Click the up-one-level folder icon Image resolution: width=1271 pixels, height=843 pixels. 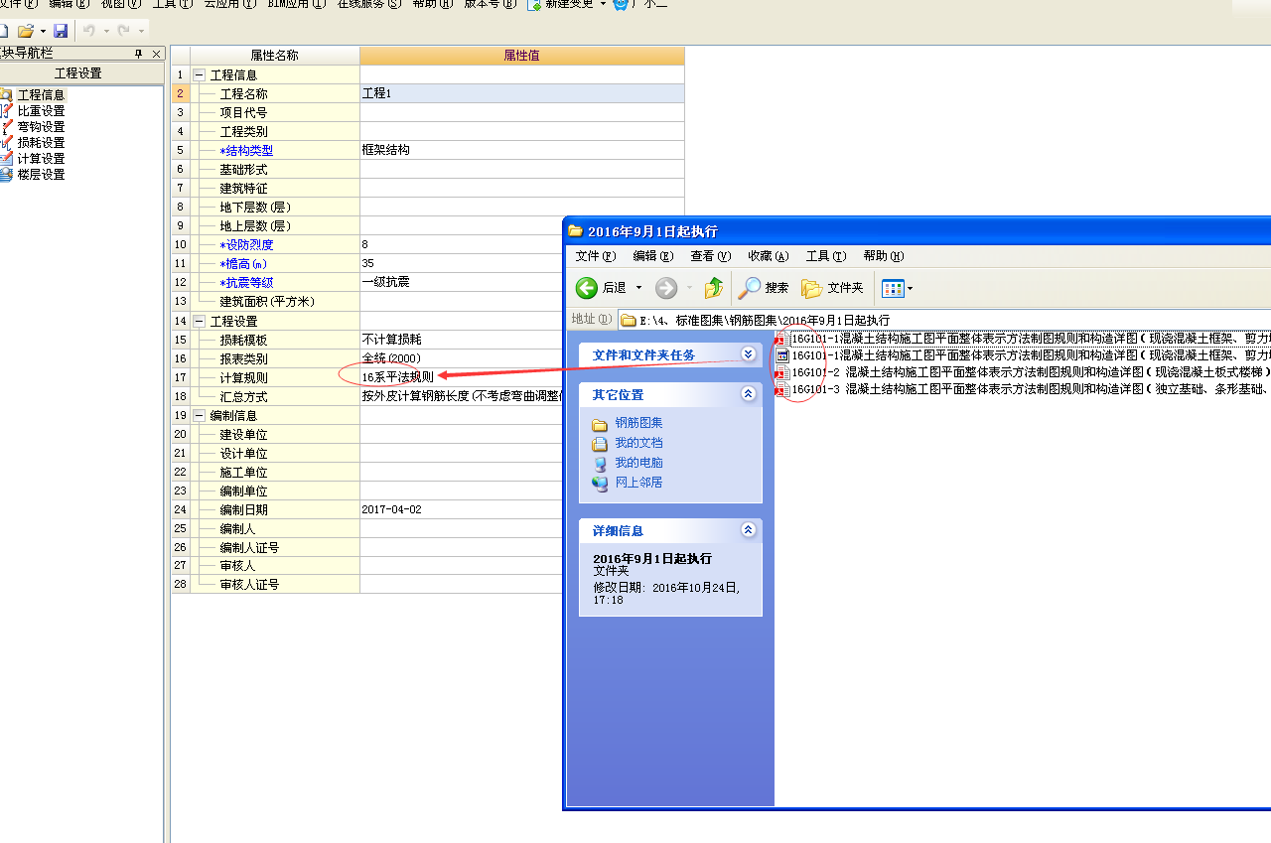pyautogui.click(x=714, y=288)
